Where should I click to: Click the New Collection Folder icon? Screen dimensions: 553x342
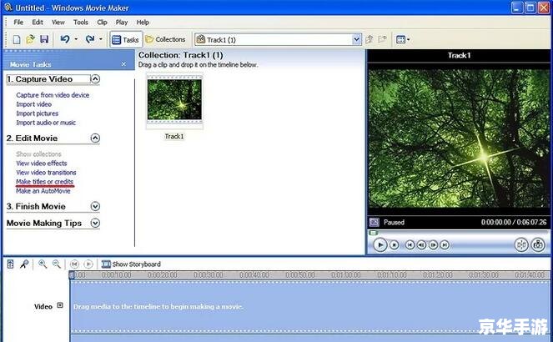pyautogui.click(x=382, y=39)
